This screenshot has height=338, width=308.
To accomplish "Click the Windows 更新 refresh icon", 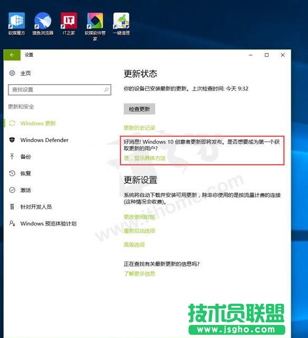I will (12, 124).
